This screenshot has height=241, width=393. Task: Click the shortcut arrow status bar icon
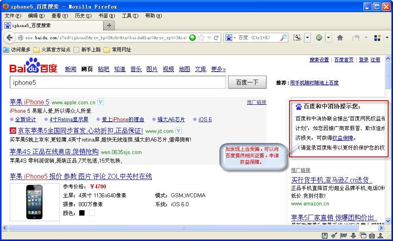325,235
